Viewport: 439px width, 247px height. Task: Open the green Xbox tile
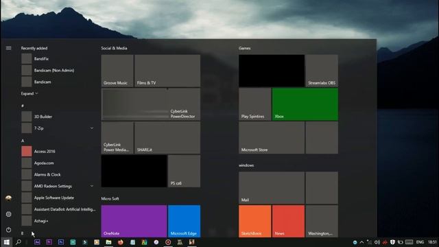click(x=305, y=104)
